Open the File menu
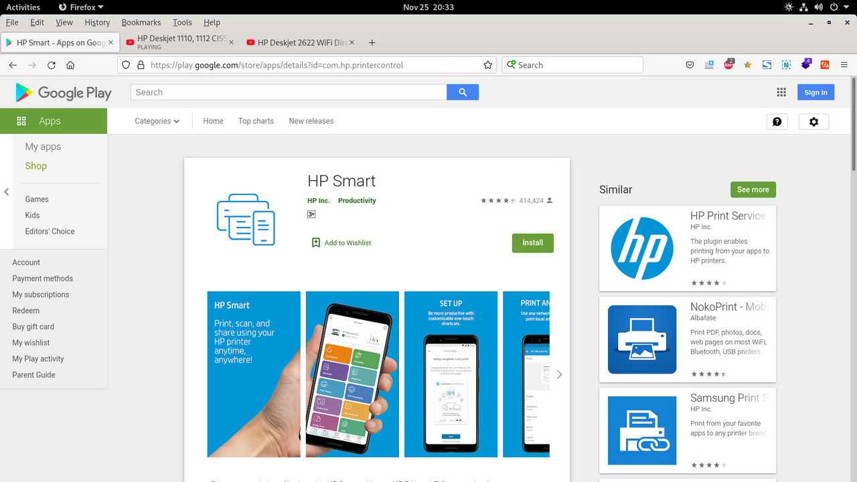Viewport: 857px width, 482px height. [x=12, y=22]
